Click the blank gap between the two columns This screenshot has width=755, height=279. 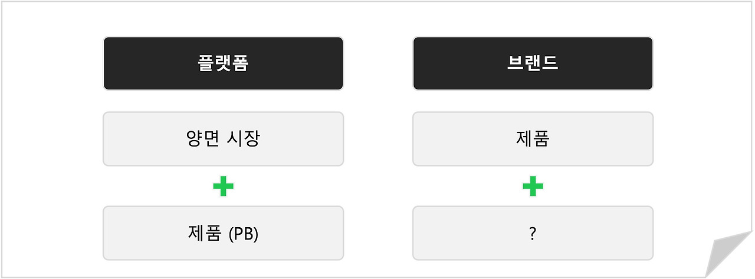click(x=378, y=147)
